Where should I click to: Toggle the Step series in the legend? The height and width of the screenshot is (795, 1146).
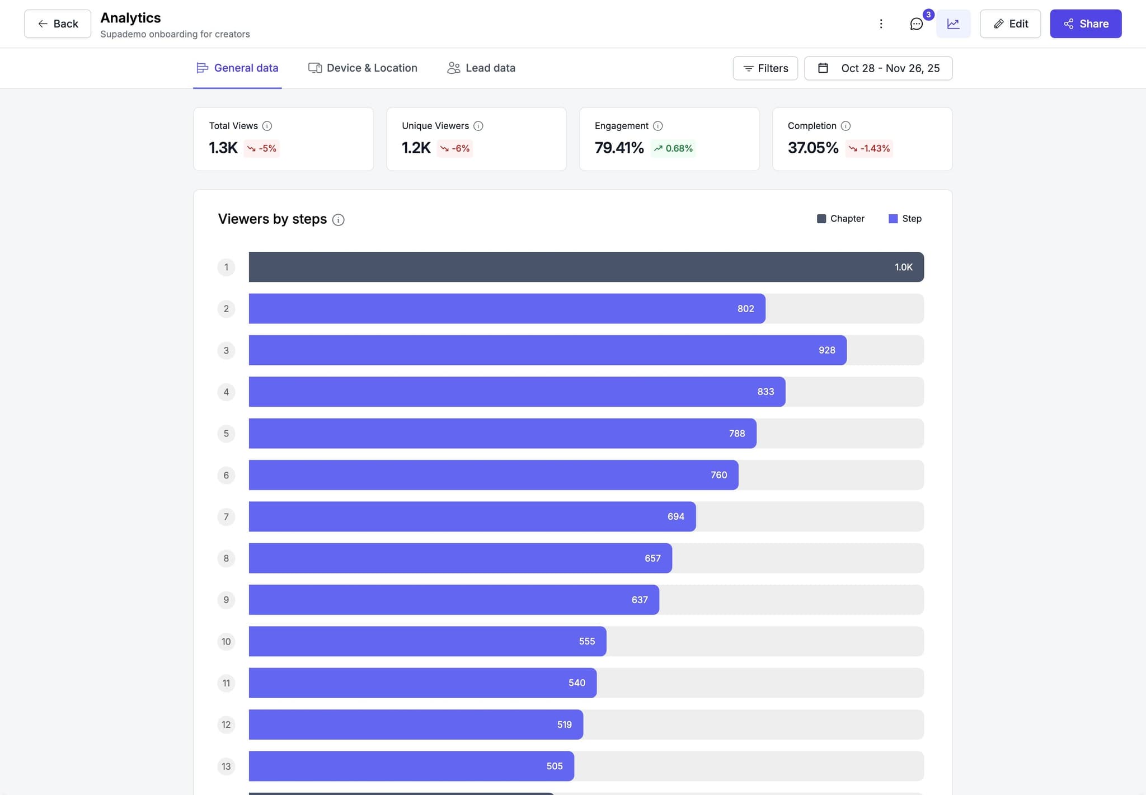905,218
